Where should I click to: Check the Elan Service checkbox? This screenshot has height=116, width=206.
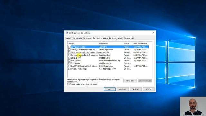[x=69, y=61]
